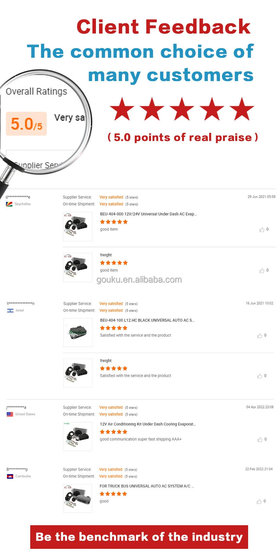Like the United States buyer's review
Image resolution: width=278 pixels, height=560 pixels.
(x=260, y=439)
